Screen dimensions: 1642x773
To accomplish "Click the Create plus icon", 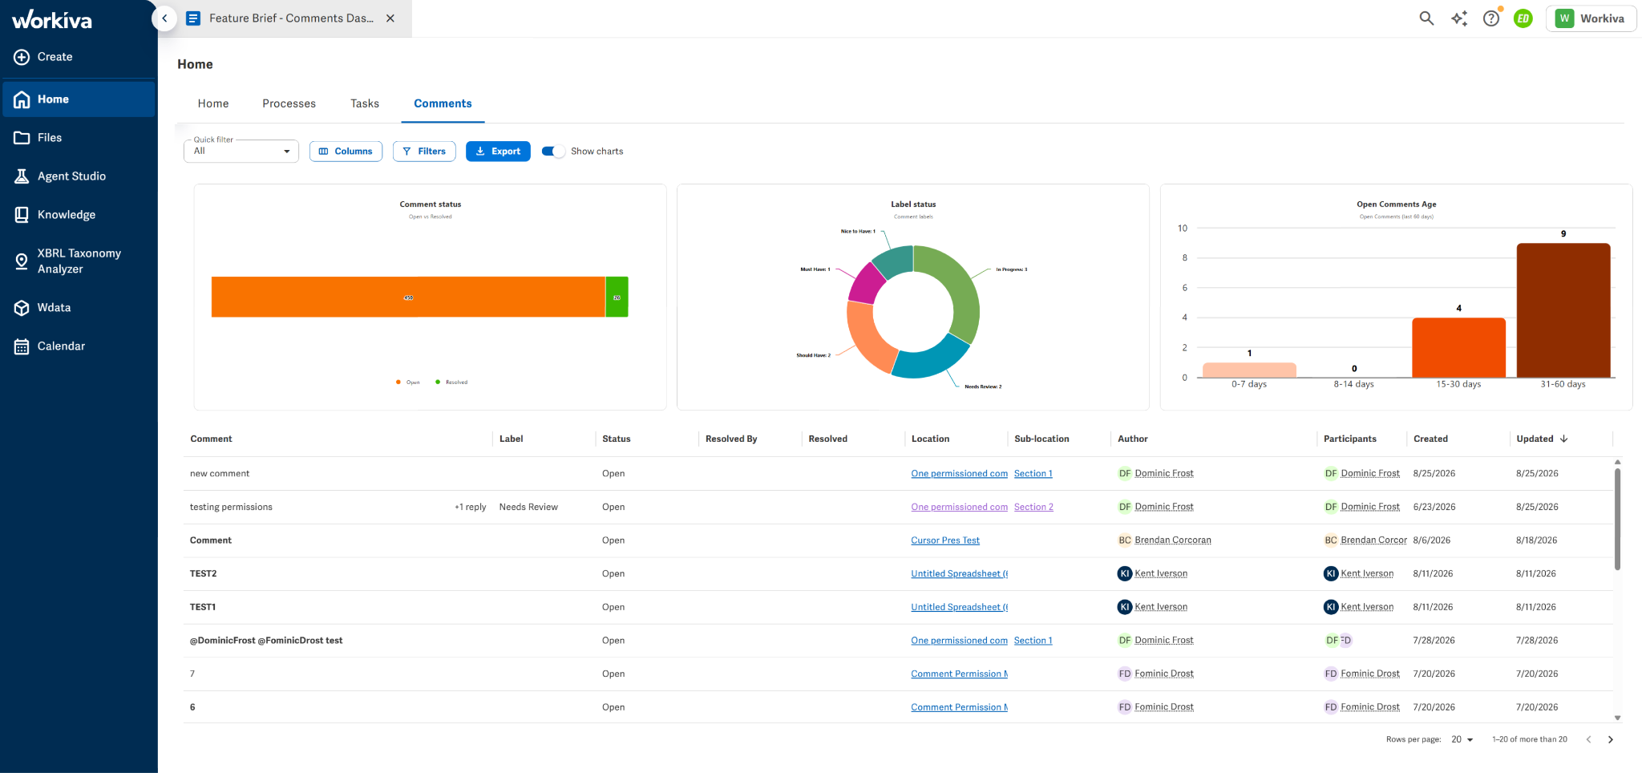I will click(x=22, y=57).
